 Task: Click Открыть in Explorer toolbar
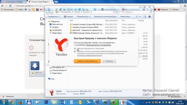[68, 17]
